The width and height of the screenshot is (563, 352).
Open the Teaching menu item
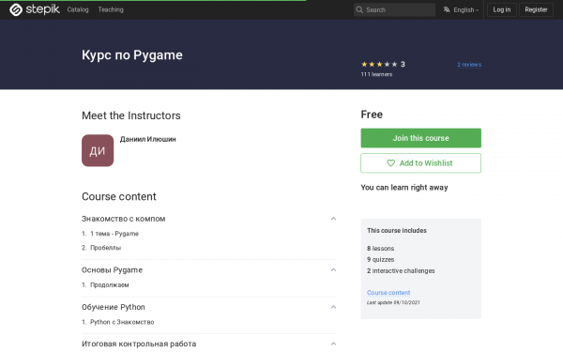click(111, 9)
